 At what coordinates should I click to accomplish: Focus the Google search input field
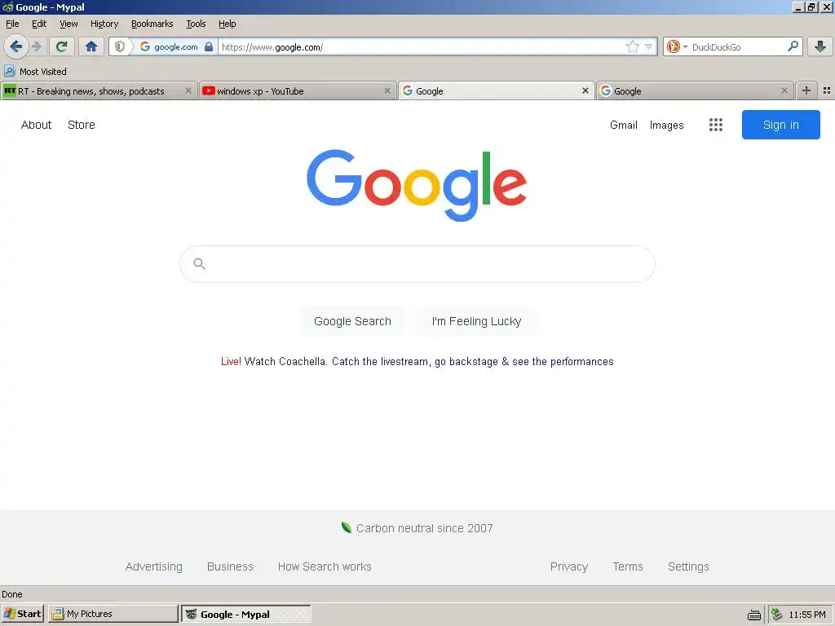417,264
